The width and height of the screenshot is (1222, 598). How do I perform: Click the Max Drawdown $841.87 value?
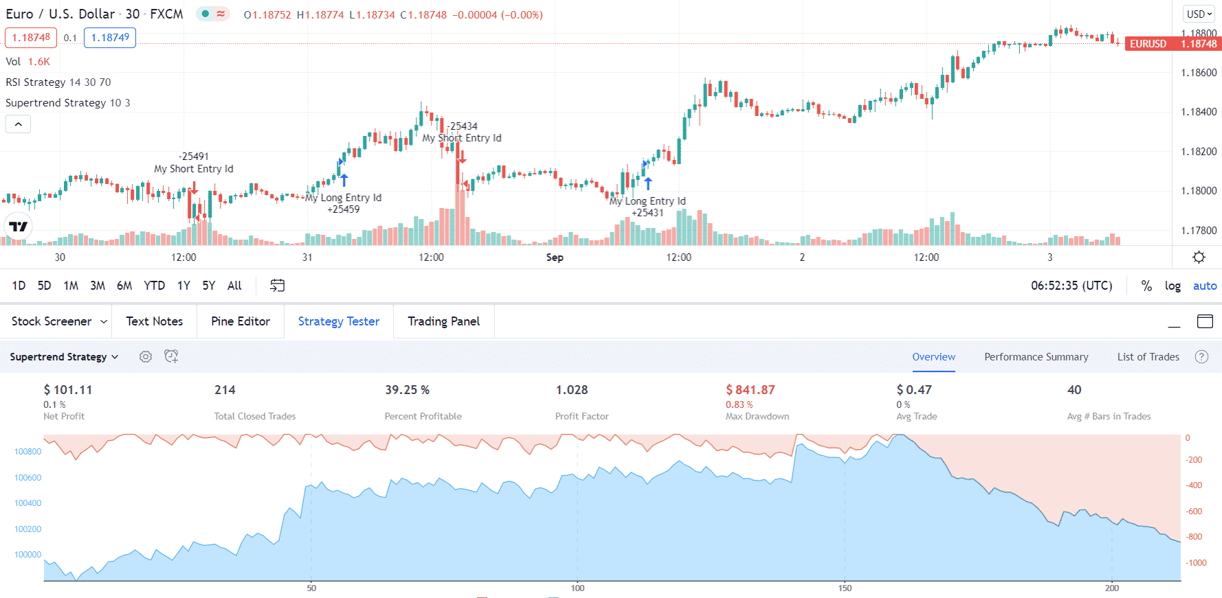(x=751, y=390)
